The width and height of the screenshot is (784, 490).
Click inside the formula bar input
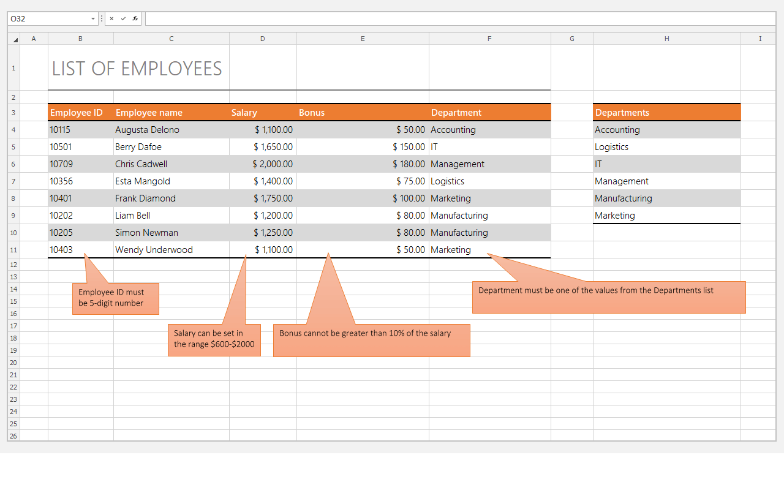(x=459, y=19)
